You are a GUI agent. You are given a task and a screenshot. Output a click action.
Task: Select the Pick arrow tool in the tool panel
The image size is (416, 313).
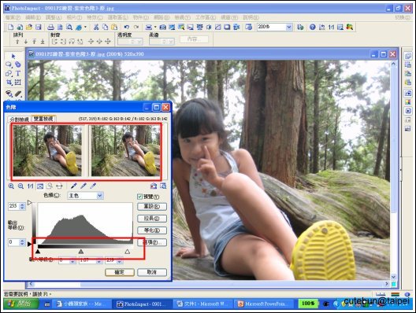coord(13,56)
